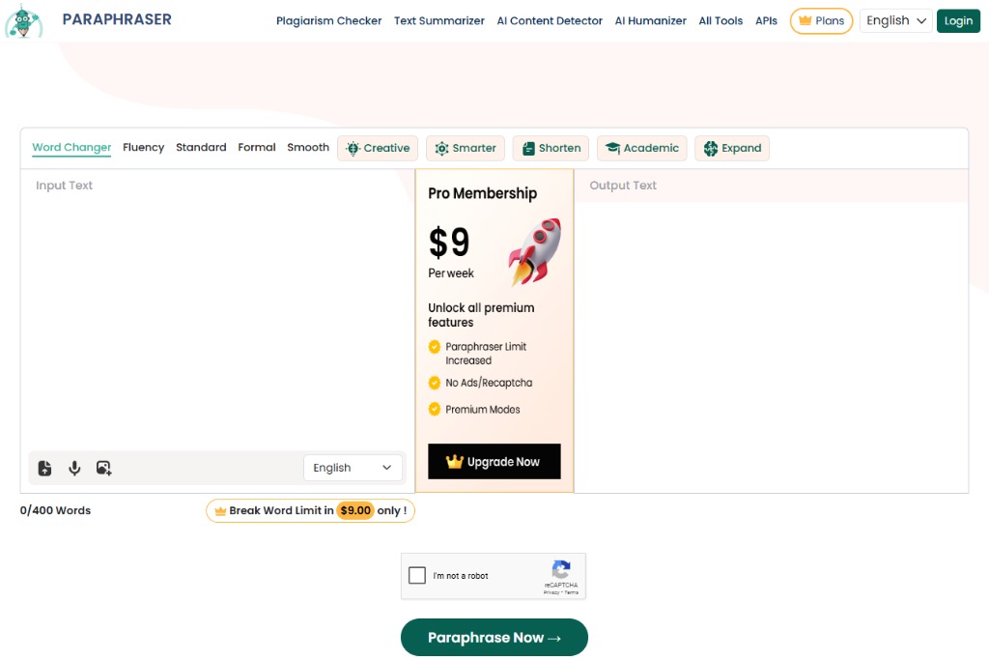Expand the input text language dropdown
Screen dimensions: 989x660
click(353, 468)
